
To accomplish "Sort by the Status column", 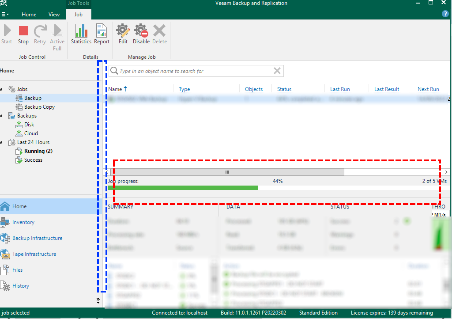I will coord(284,89).
